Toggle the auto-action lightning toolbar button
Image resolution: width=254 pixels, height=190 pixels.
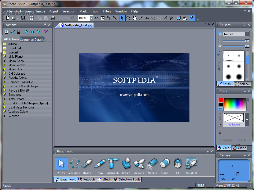[x=193, y=18]
